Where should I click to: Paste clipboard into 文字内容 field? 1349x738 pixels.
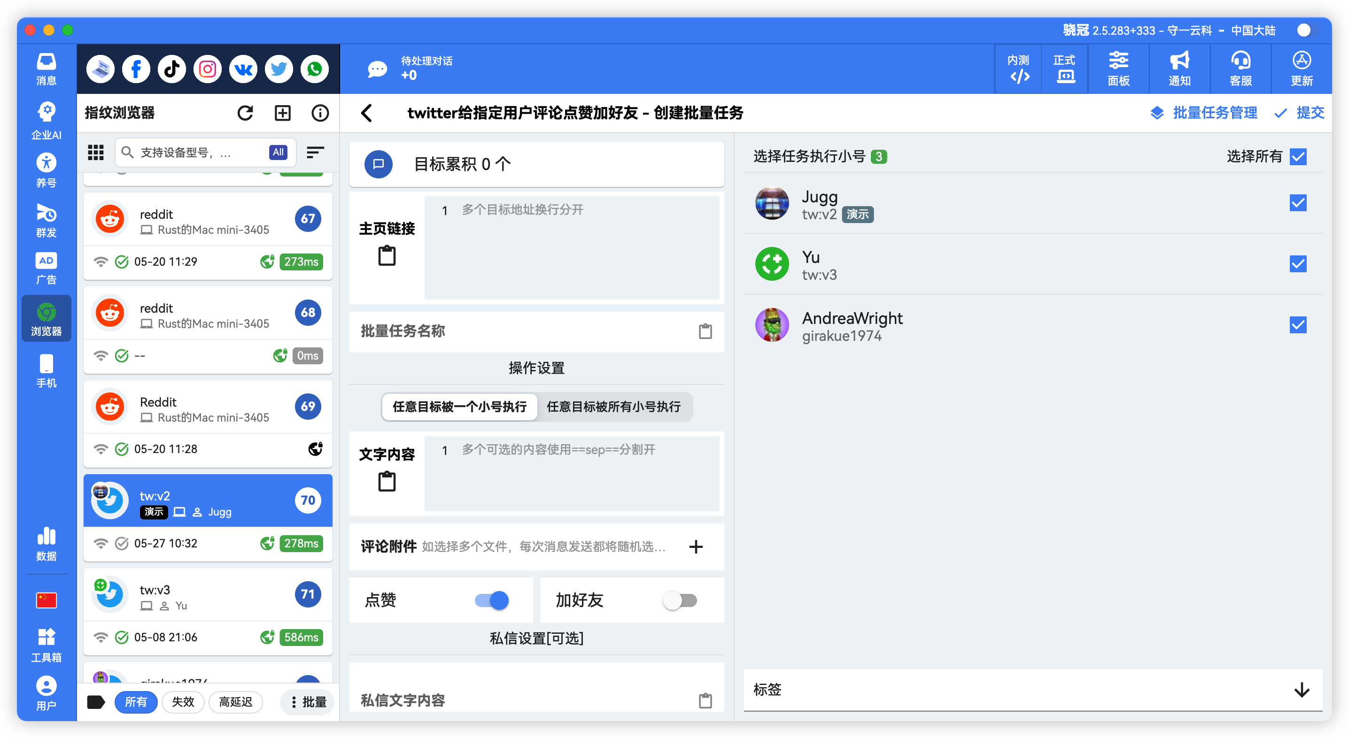click(x=387, y=481)
